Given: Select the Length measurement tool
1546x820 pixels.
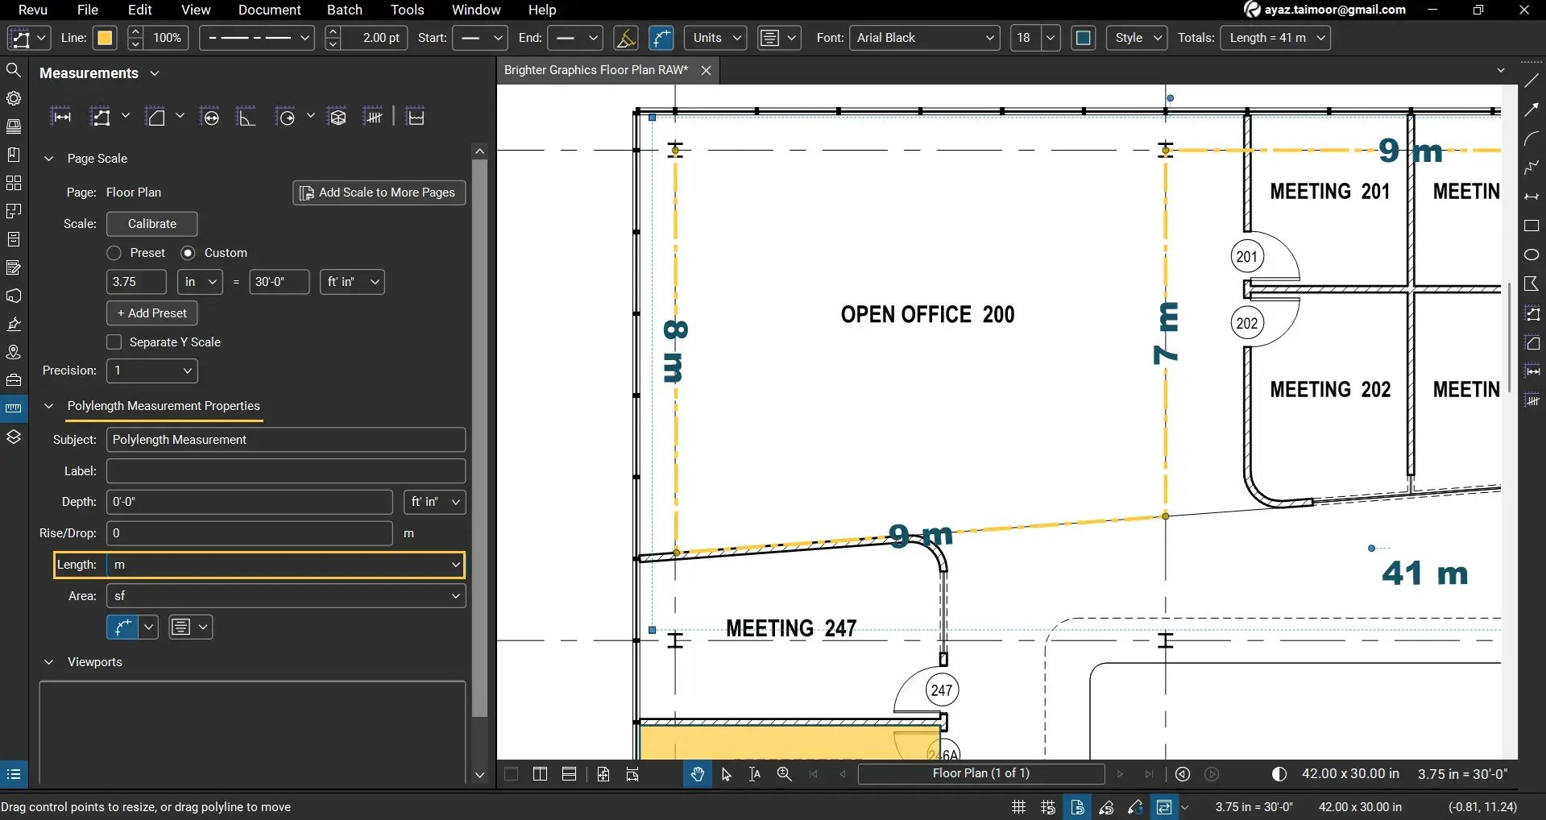Looking at the screenshot, I should click(x=61, y=116).
